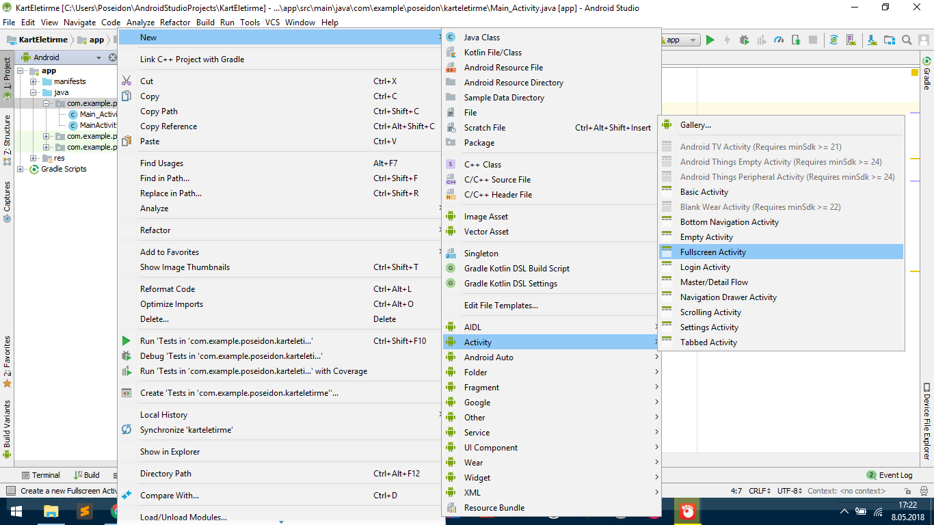
Task: Open the Project Structure icon
Action: coord(890,40)
